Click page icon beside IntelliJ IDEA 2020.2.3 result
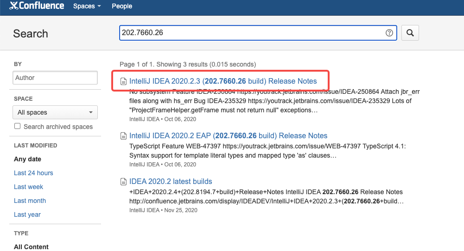This screenshot has width=464, height=251. click(x=123, y=81)
